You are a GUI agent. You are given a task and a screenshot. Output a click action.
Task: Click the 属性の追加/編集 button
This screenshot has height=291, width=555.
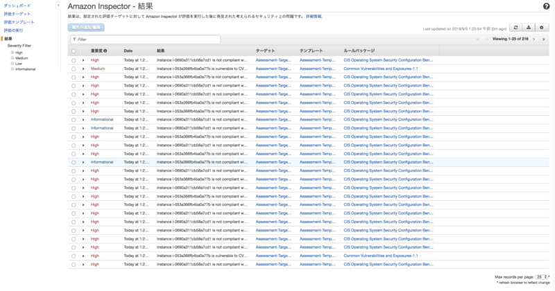point(86,28)
